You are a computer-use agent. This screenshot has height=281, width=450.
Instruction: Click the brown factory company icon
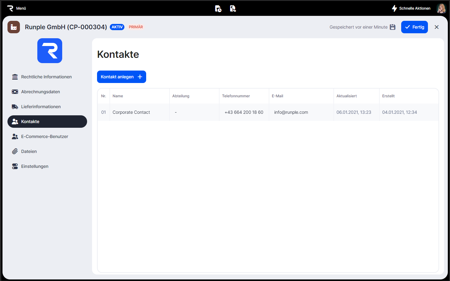click(x=14, y=27)
